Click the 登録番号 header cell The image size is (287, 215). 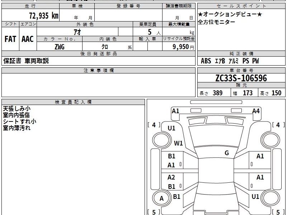[128, 6]
